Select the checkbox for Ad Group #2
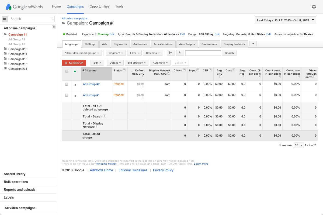323x215 pixels. click(x=67, y=84)
